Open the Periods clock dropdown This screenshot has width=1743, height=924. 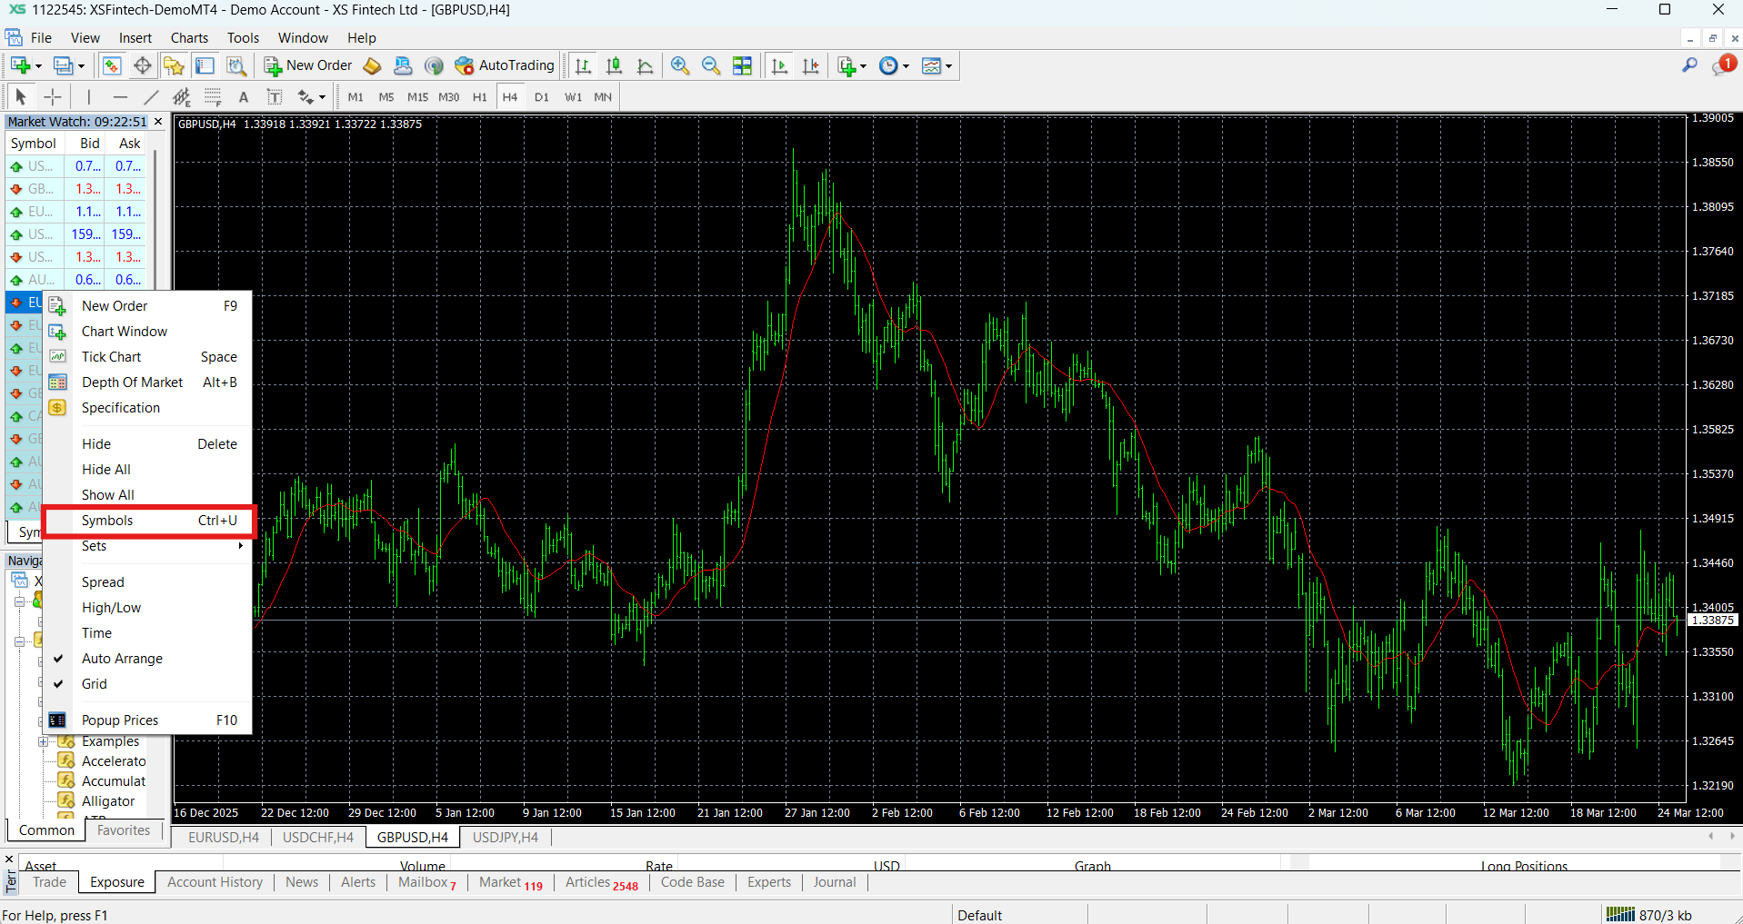click(906, 65)
